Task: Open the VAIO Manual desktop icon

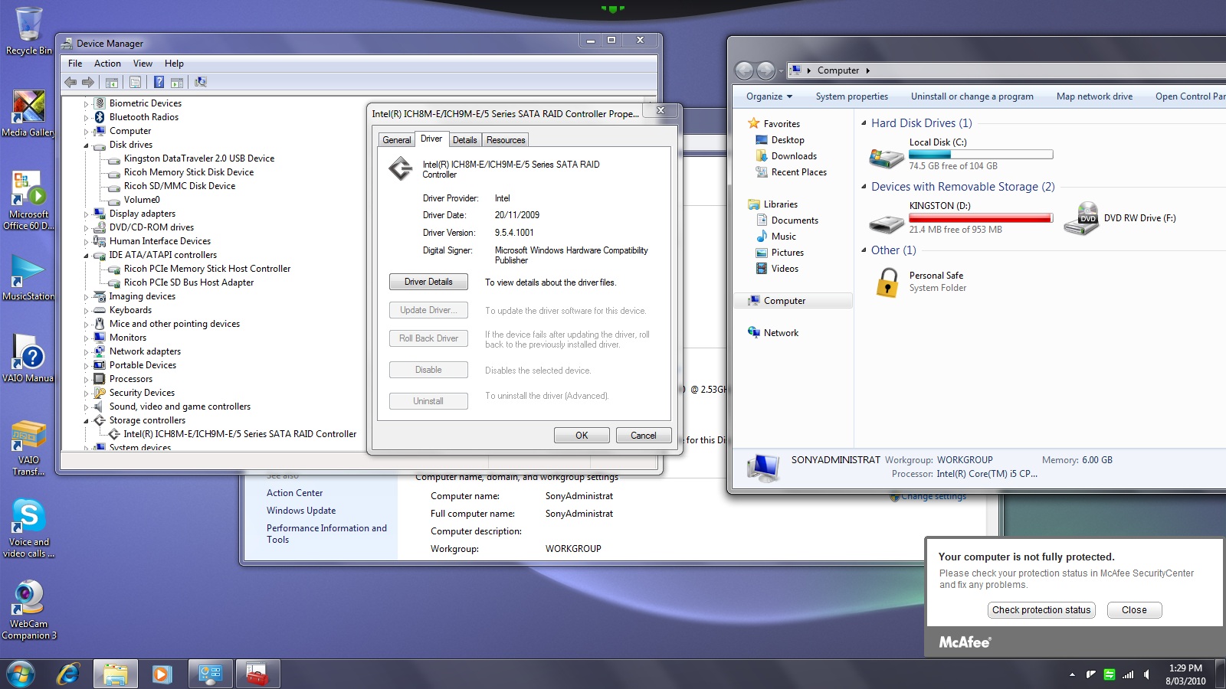Action: tap(28, 358)
